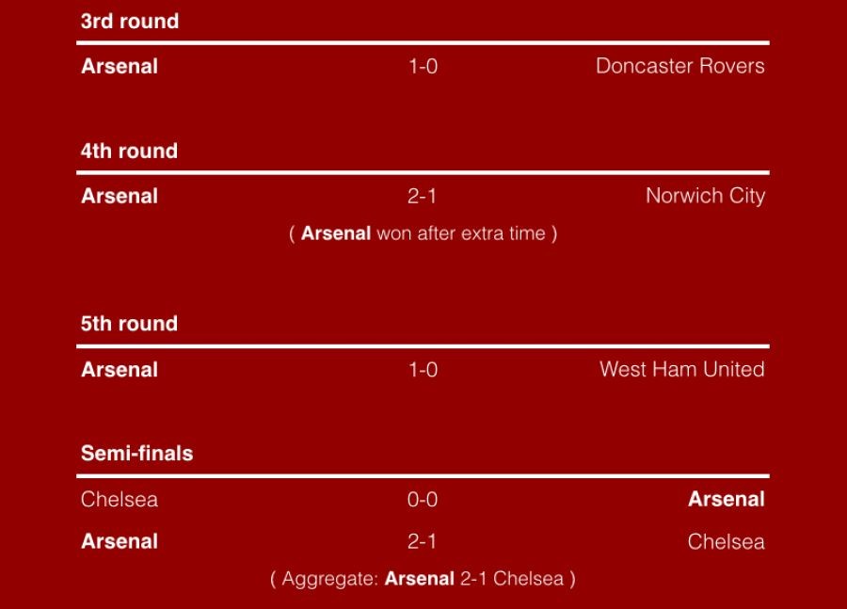Click Chelsea in the second leg row
Screen dimensions: 847x609
click(726, 542)
